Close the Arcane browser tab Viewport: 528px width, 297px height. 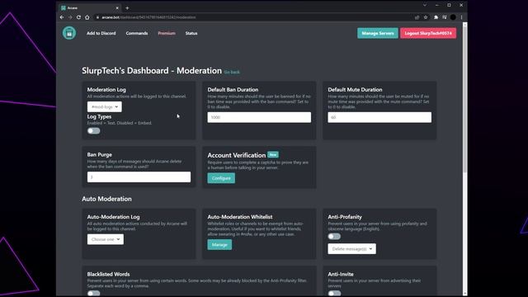(x=117, y=7)
